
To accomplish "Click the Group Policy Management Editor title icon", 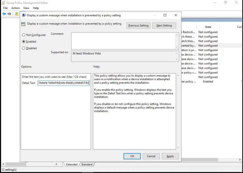I will pyautogui.click(x=3, y=3).
